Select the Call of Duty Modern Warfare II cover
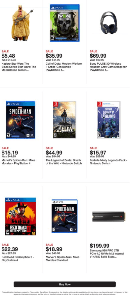This screenshot has height=299, width=130. click(x=65, y=23)
